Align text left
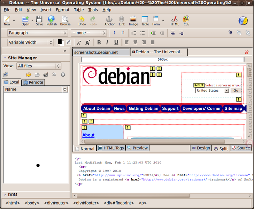 [x=127, y=42]
